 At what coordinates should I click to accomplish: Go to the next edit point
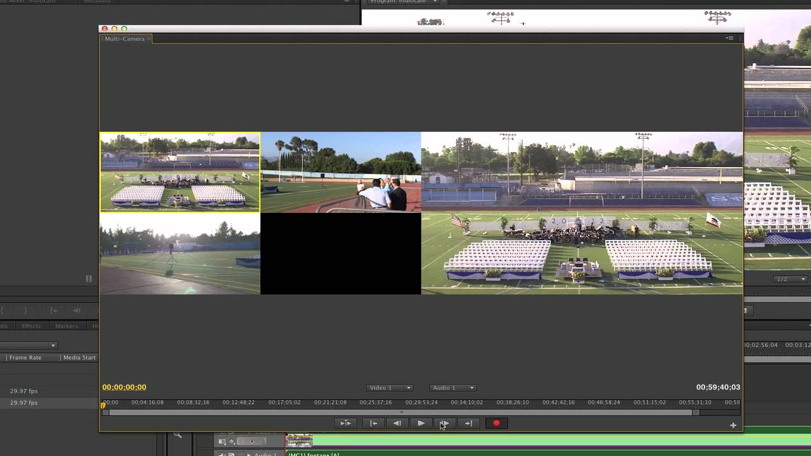tap(468, 423)
